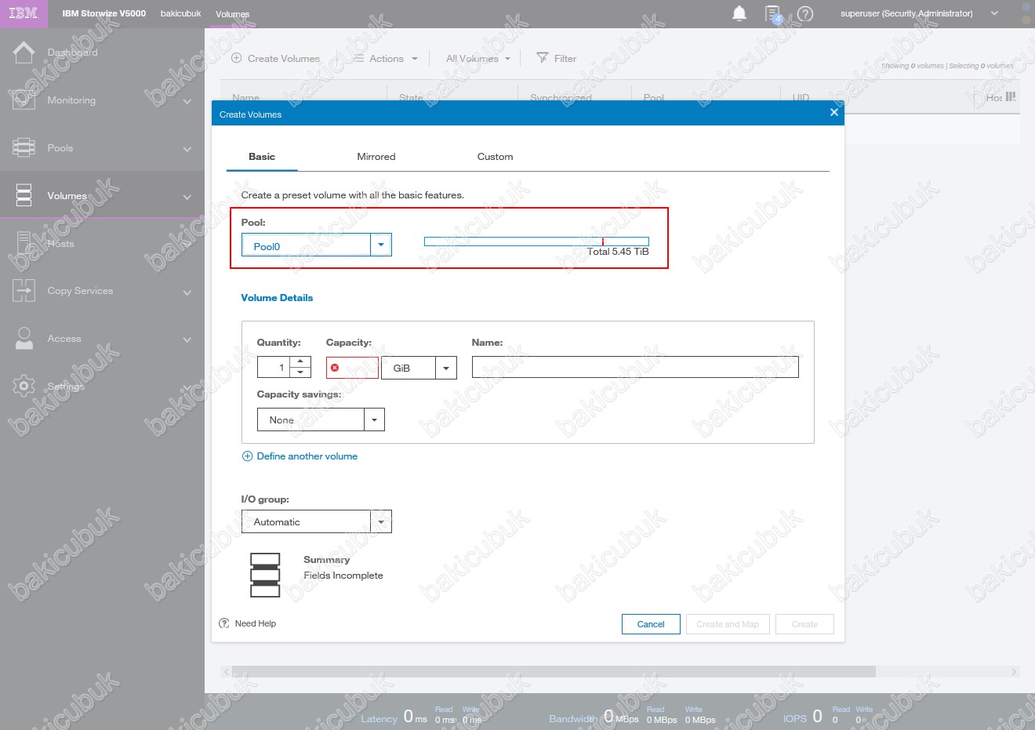Expand the Access menu chevron
The height and width of the screenshot is (730, 1035).
[x=187, y=340]
